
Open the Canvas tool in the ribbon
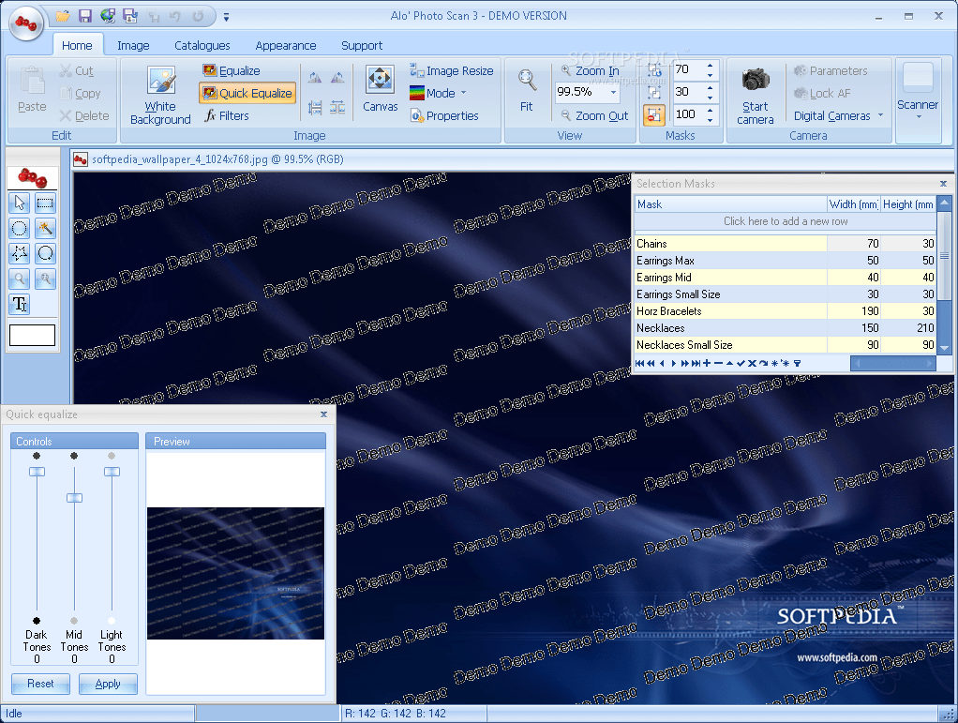[379, 89]
